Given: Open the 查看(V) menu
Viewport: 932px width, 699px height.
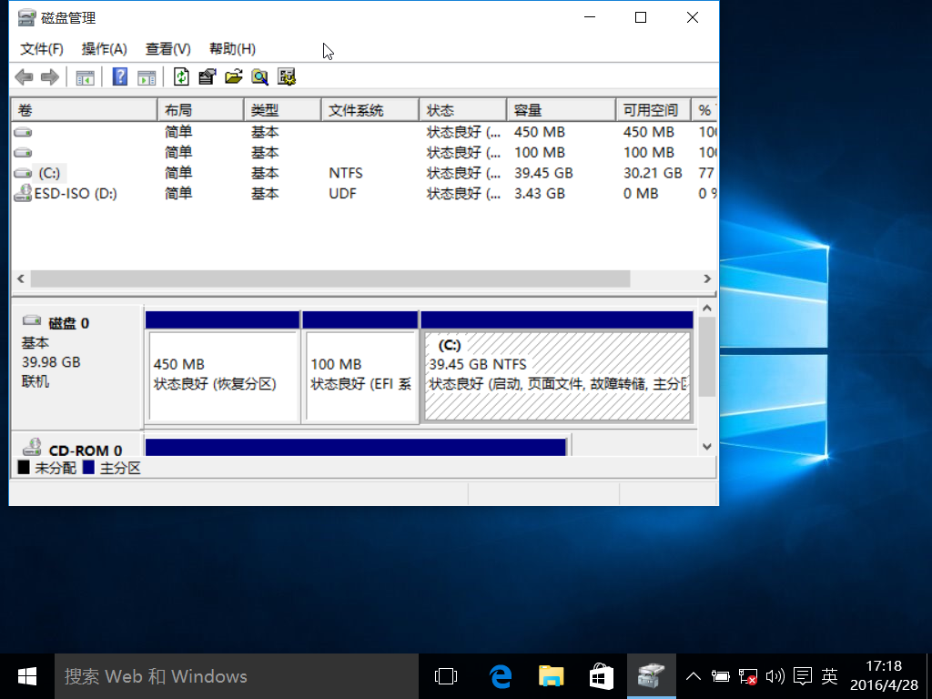Looking at the screenshot, I should [x=167, y=49].
